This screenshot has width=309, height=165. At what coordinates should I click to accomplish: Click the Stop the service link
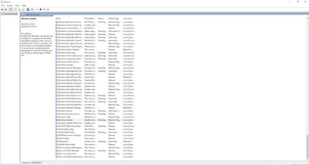tap(23, 24)
